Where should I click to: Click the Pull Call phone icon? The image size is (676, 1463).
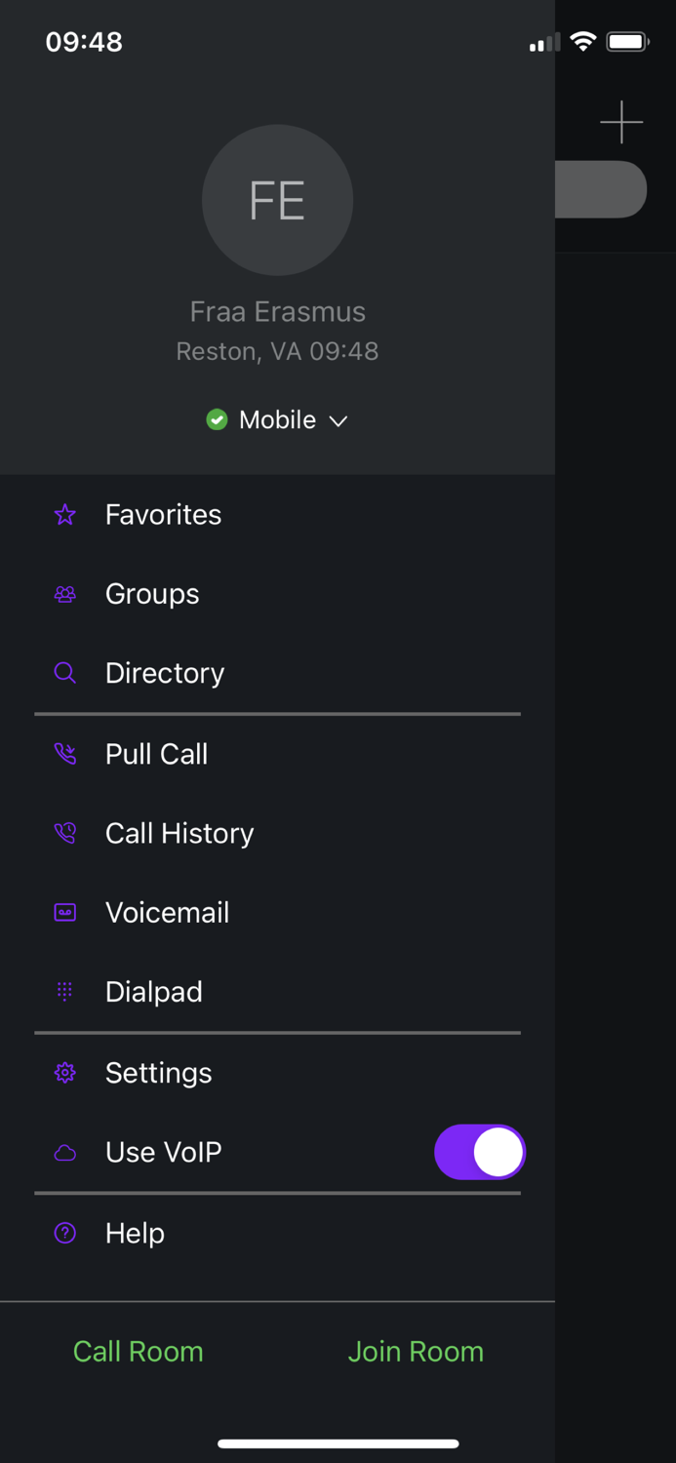pyautogui.click(x=65, y=754)
